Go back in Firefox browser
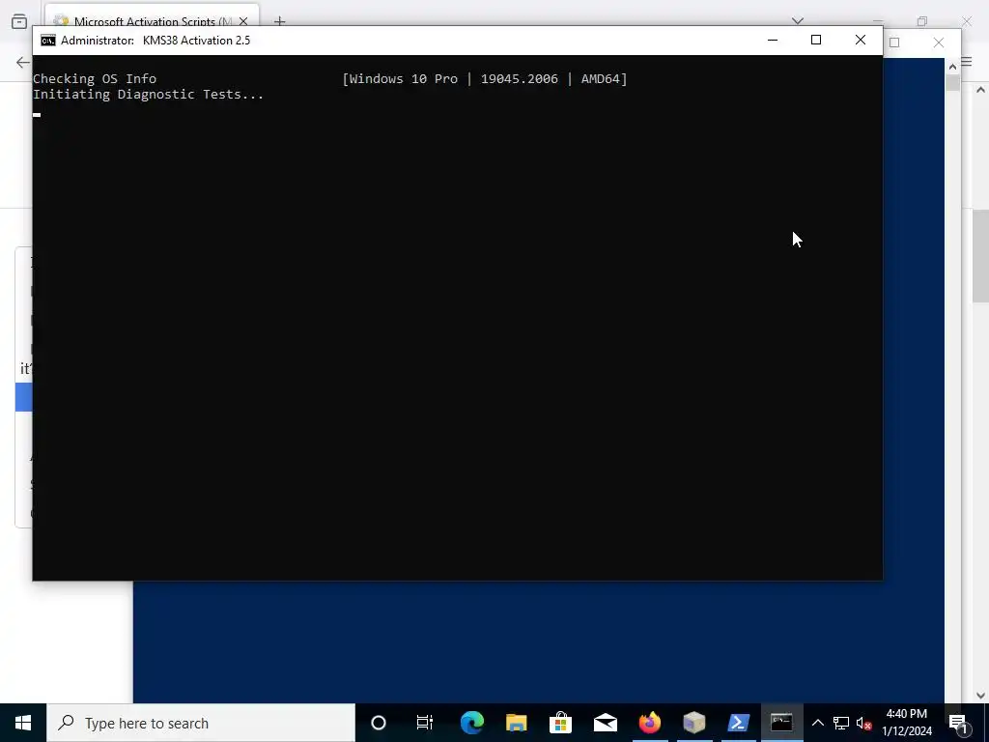Image resolution: width=989 pixels, height=742 pixels. [x=23, y=62]
